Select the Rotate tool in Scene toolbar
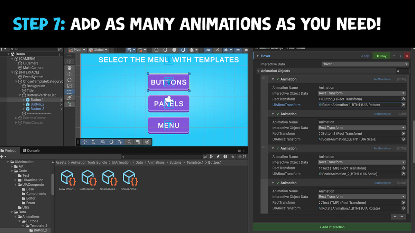415x233 pixels. click(70, 80)
